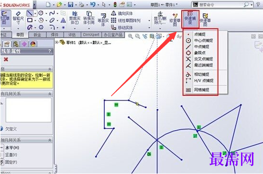This screenshot has height=174, width=263.
Task: Click the search command input field
Action: tap(220, 5)
